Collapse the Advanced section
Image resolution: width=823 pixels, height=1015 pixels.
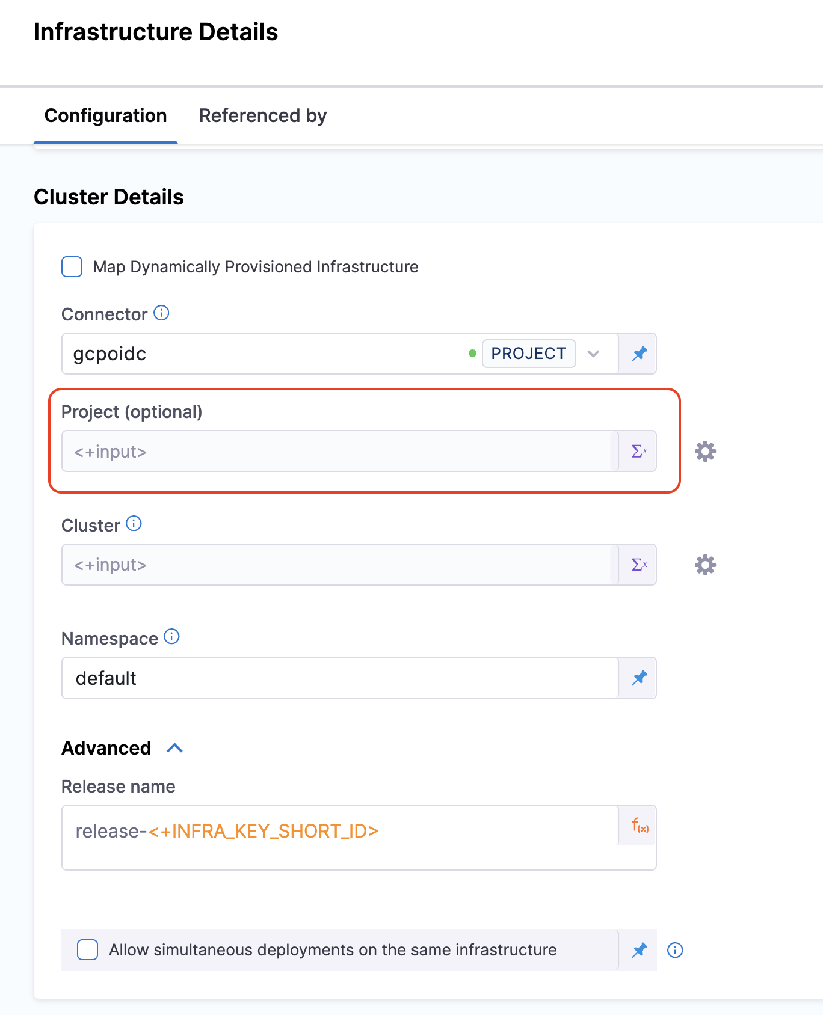point(174,748)
